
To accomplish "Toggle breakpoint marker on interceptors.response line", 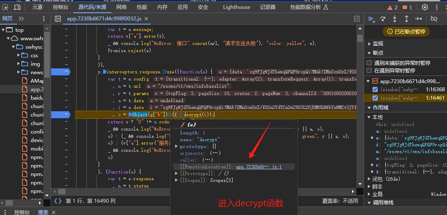I will (x=60, y=71).
